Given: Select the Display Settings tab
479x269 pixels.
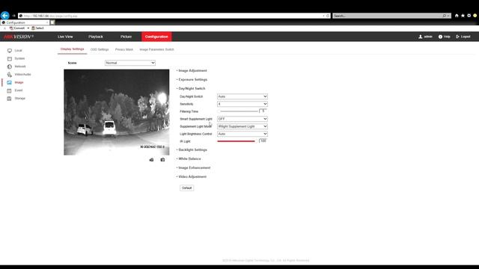Looking at the screenshot, I should tap(72, 49).
